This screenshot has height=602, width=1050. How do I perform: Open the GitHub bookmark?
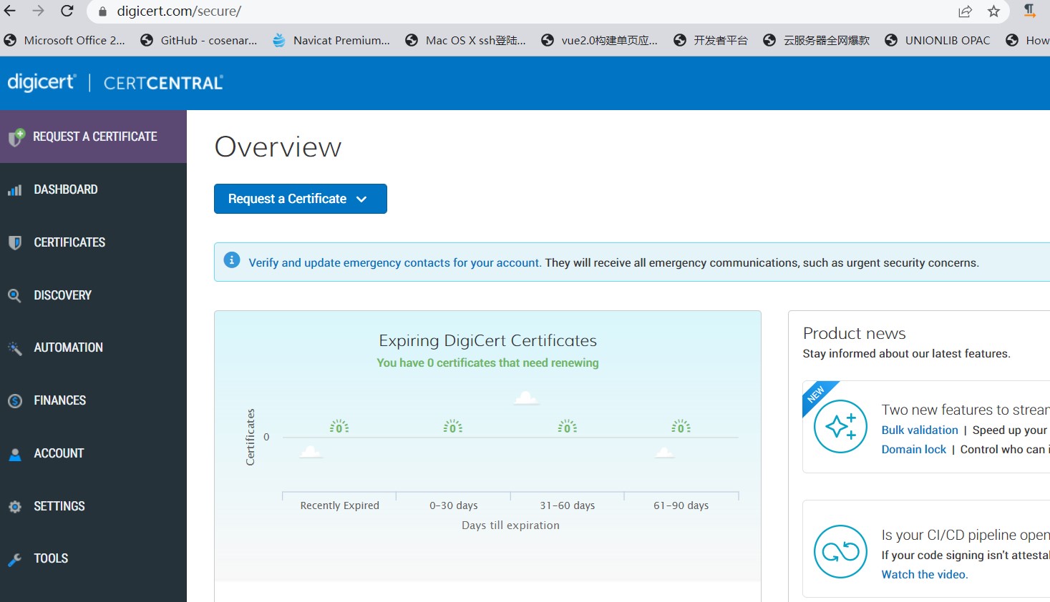pos(199,40)
